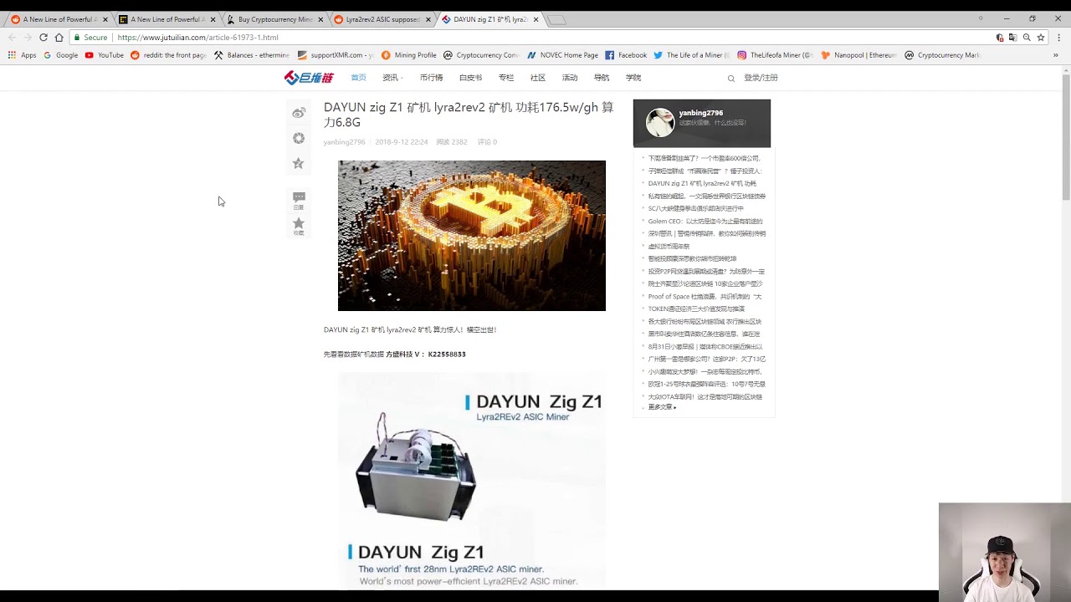Click the Bitcoin article header image
The image size is (1071, 602).
pyautogui.click(x=471, y=236)
